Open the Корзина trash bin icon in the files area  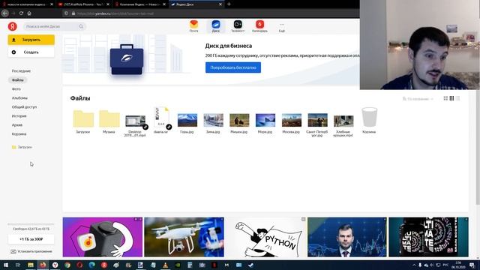tap(369, 120)
